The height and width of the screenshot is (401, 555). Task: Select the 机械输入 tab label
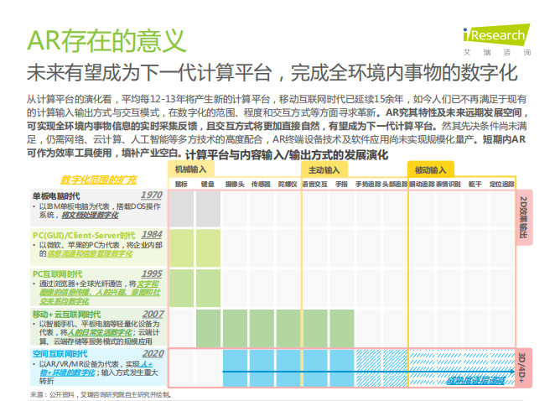click(191, 169)
